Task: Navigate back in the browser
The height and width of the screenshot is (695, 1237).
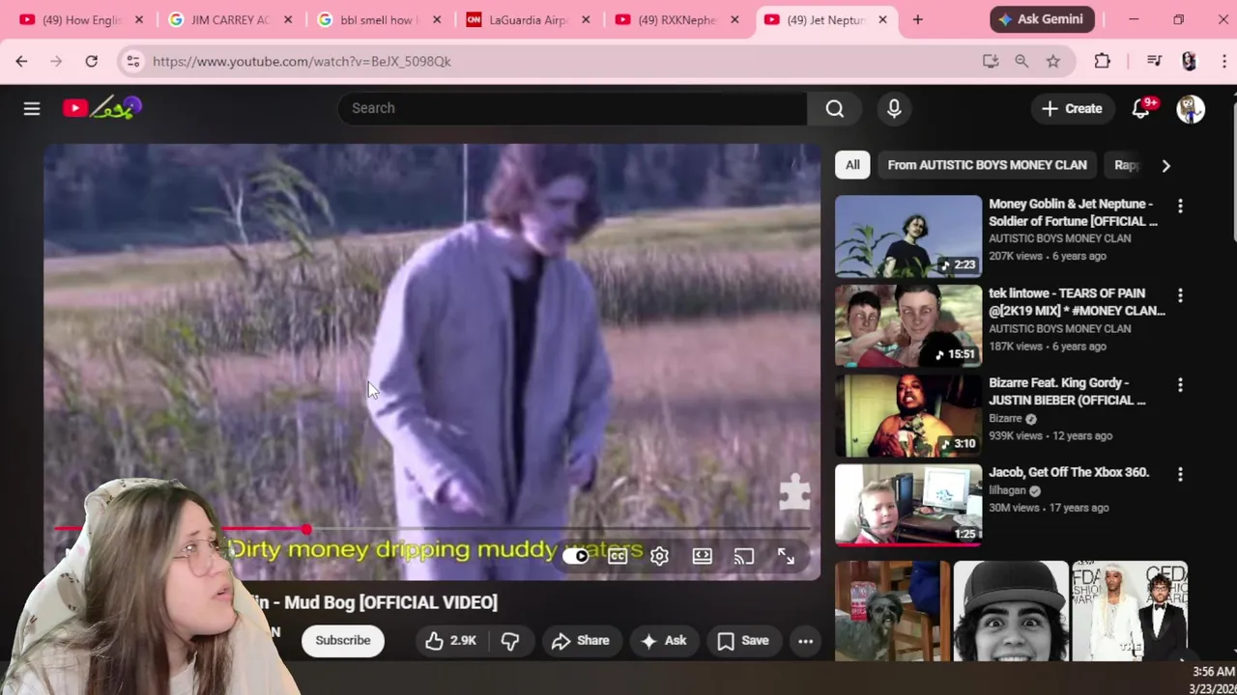Action: pyautogui.click(x=21, y=61)
